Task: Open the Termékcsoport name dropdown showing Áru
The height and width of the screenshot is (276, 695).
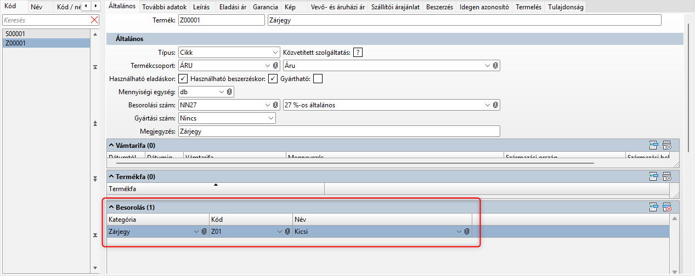Action: point(487,65)
